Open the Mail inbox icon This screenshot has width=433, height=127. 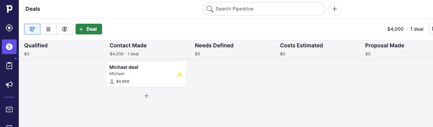(x=9, y=109)
